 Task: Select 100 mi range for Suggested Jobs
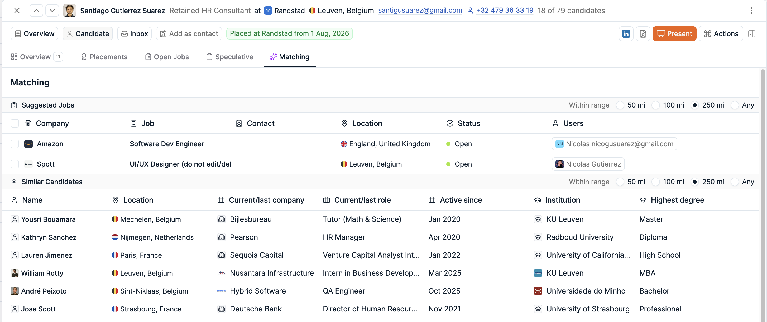656,105
